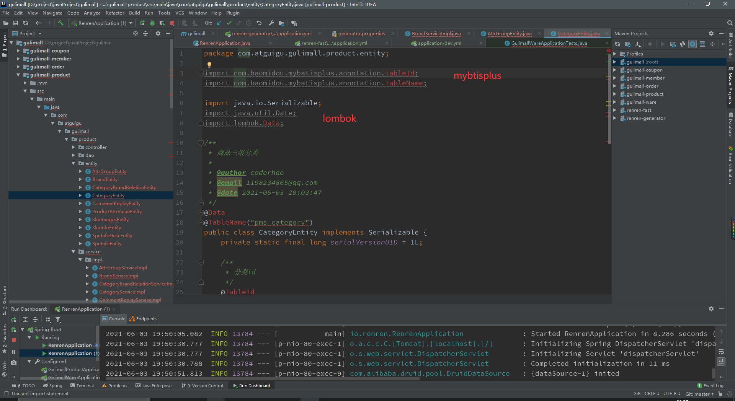The image size is (735, 401).
Task: Toggle soft-wrap in console output
Action: pos(721,352)
